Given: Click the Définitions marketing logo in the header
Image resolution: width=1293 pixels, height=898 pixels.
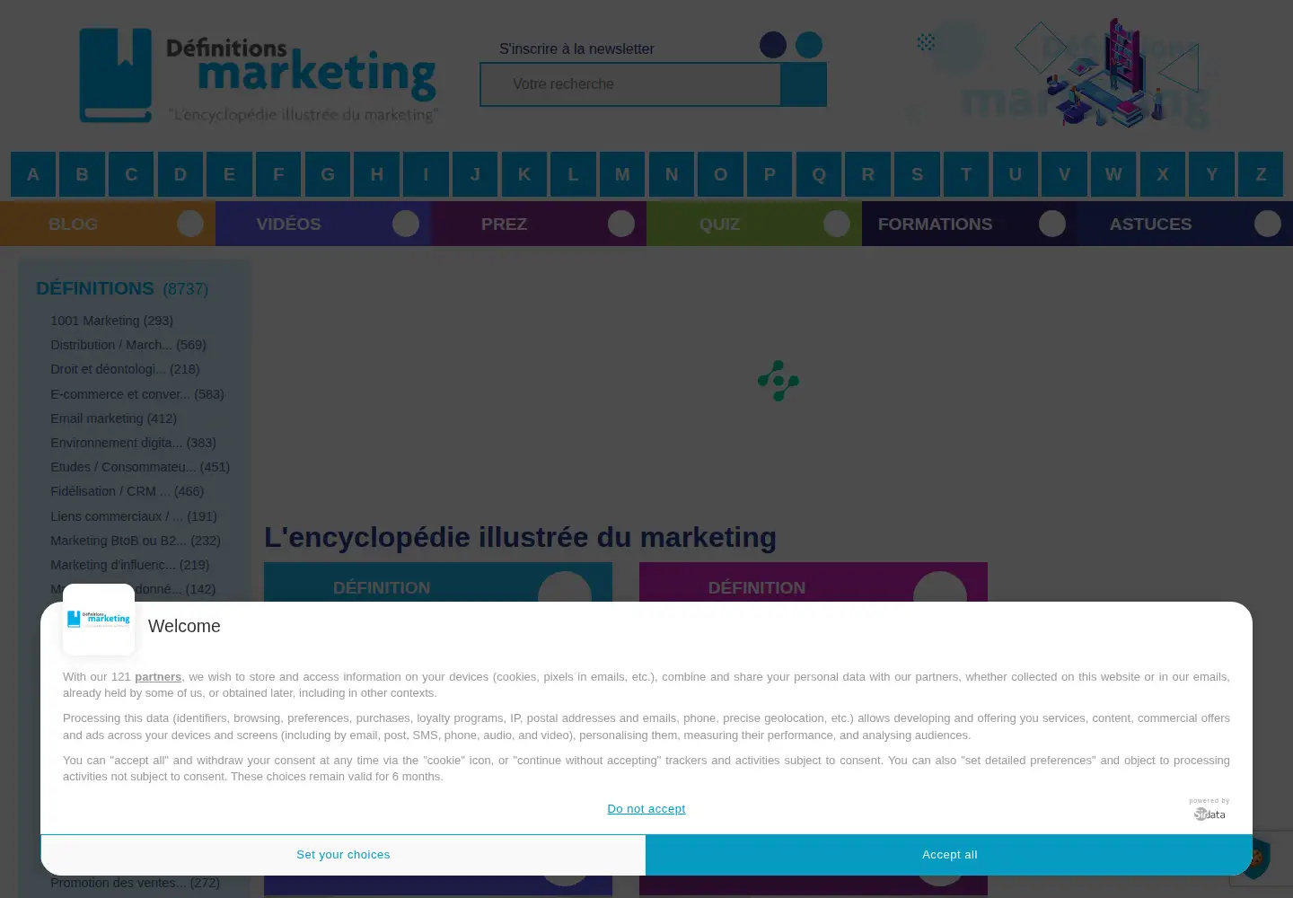Looking at the screenshot, I should coord(259,75).
